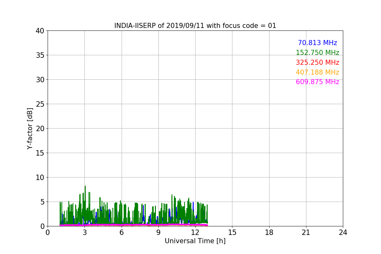Click x-axis tick label 21
The image size is (381, 254).
tap(306, 232)
